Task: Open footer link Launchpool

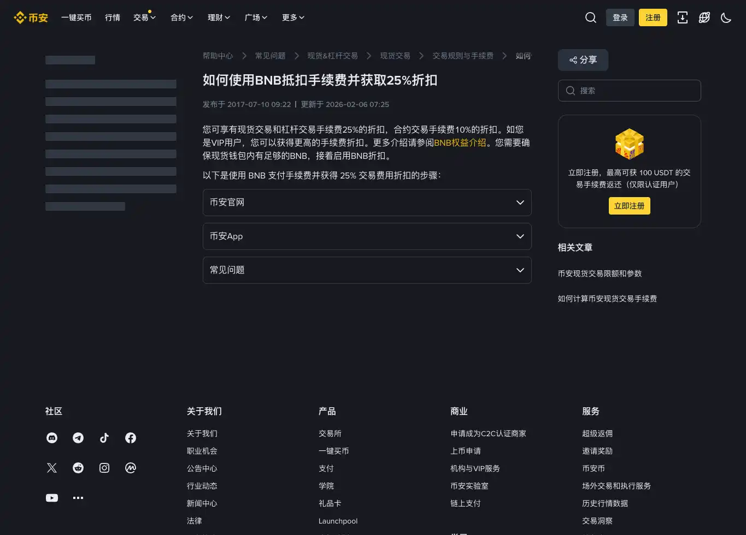Action: (x=338, y=521)
